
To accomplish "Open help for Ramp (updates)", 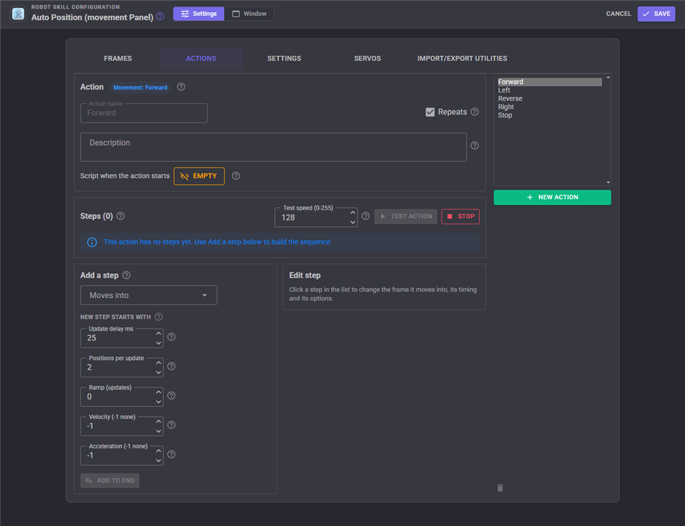I will pyautogui.click(x=171, y=396).
